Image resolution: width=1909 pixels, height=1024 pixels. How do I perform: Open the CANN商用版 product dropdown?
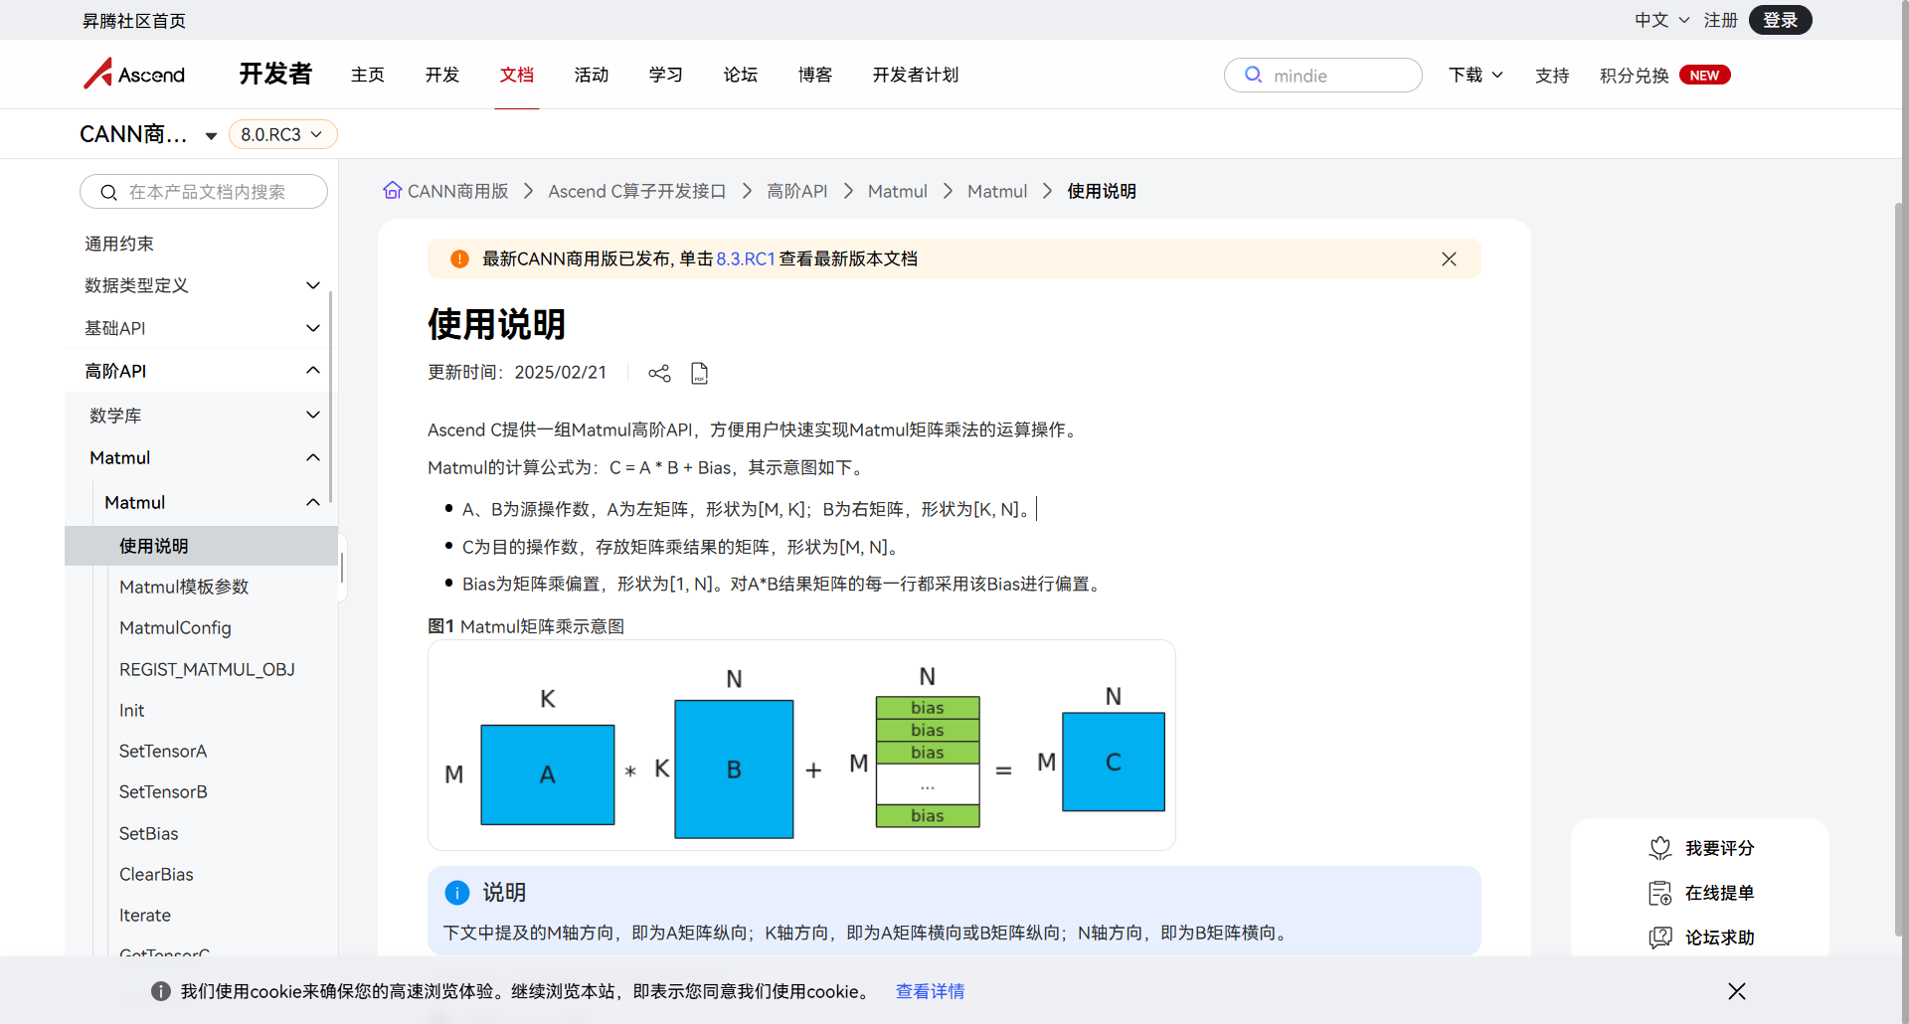(x=211, y=136)
